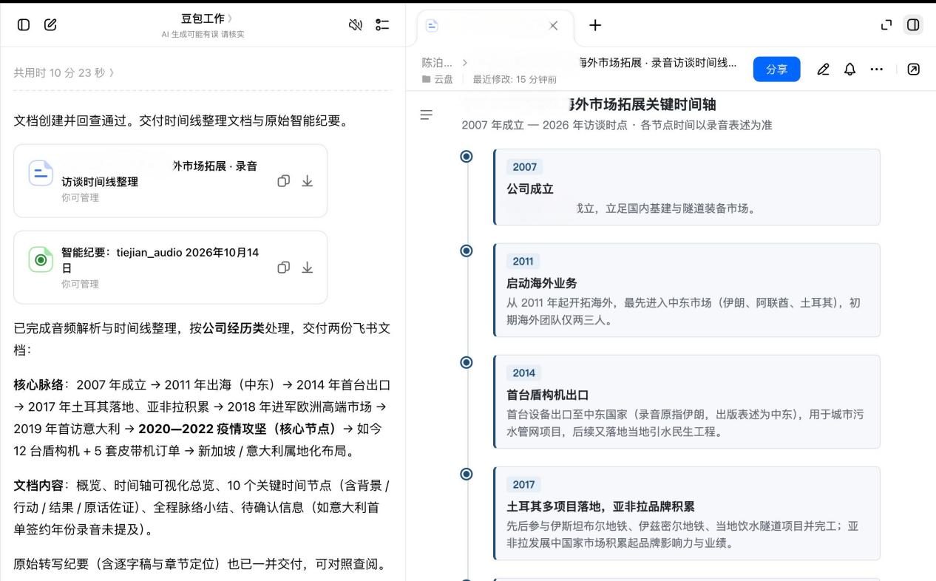
Task: Download the 智能纪要 document
Action: 308,268
